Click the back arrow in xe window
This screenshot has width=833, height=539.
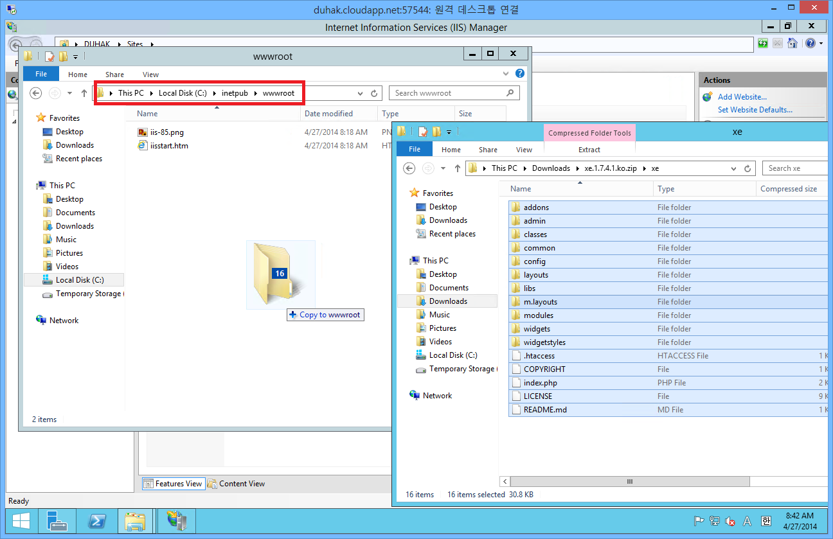409,168
